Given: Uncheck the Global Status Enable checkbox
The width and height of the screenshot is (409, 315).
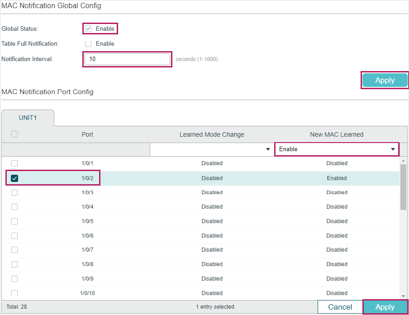Looking at the screenshot, I should coord(88,29).
